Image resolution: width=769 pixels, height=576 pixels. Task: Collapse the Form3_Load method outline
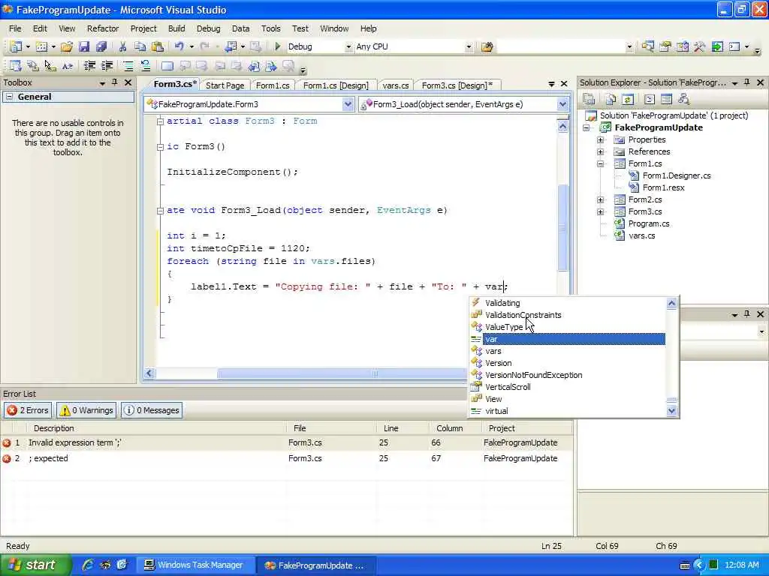coord(160,211)
